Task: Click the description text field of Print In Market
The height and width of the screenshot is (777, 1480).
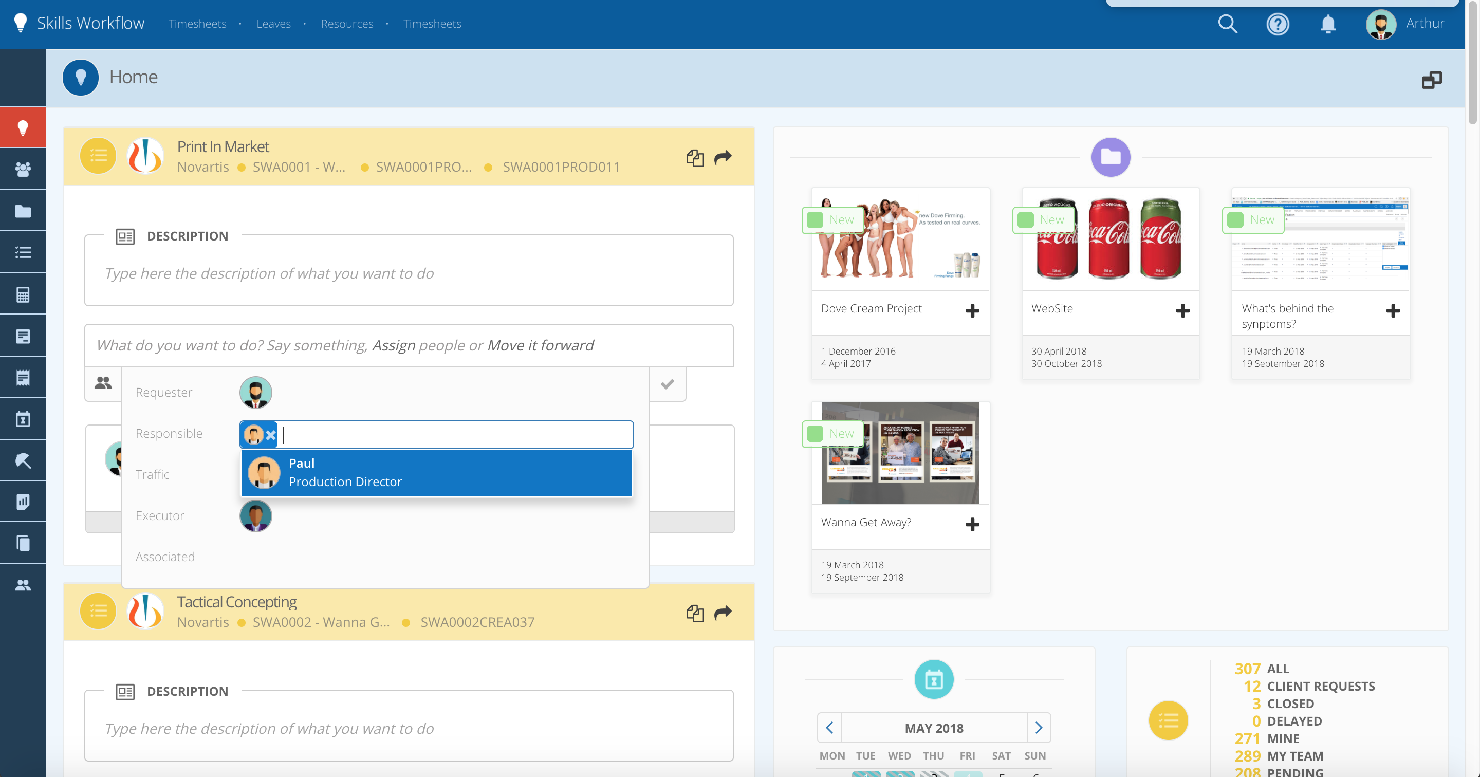Action: [x=409, y=273]
